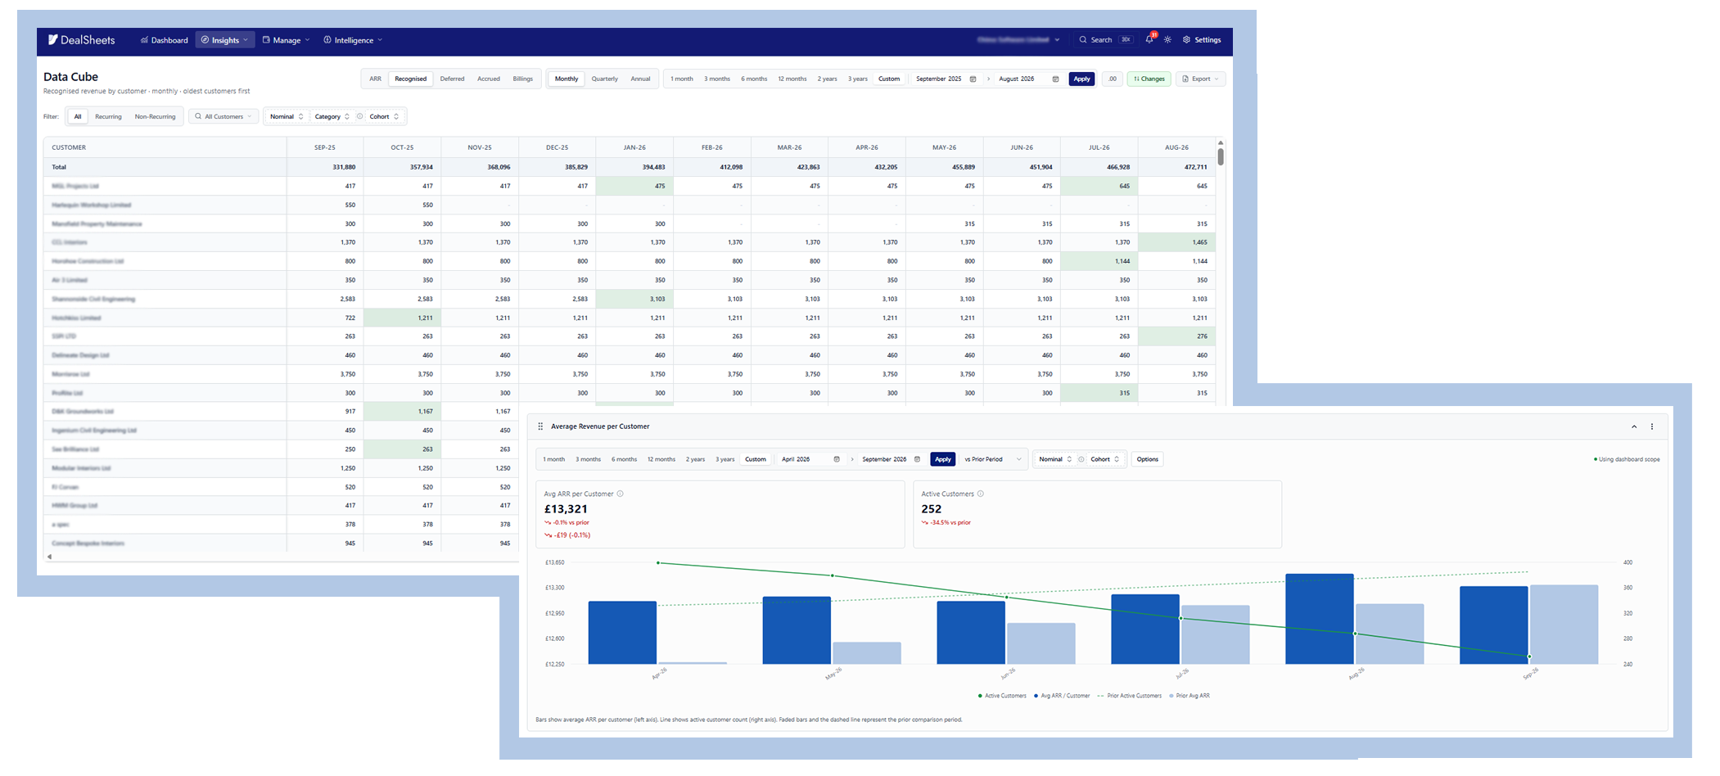Select the Recurring filter option
Image resolution: width=1720 pixels, height=776 pixels.
(108, 116)
